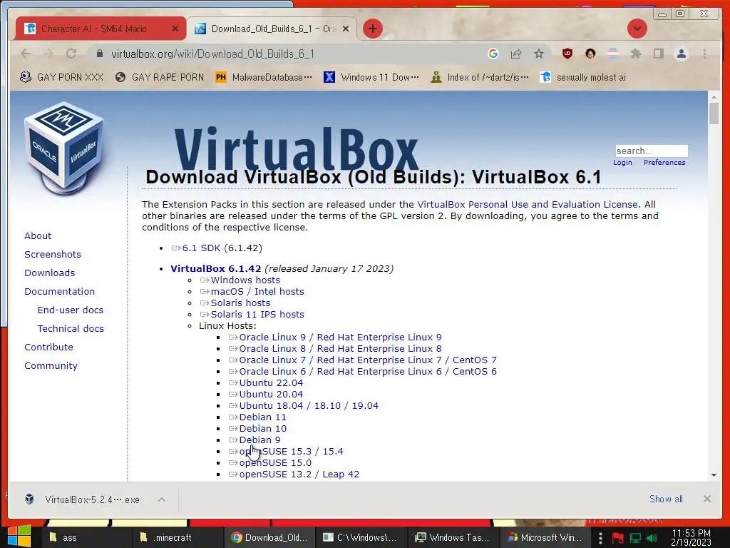Close the Download_Old_Builds_6_1 tab
The image size is (730, 548).
(346, 29)
